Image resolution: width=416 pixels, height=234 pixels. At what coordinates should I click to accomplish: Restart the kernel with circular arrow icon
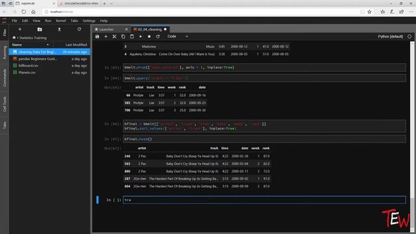(x=158, y=36)
